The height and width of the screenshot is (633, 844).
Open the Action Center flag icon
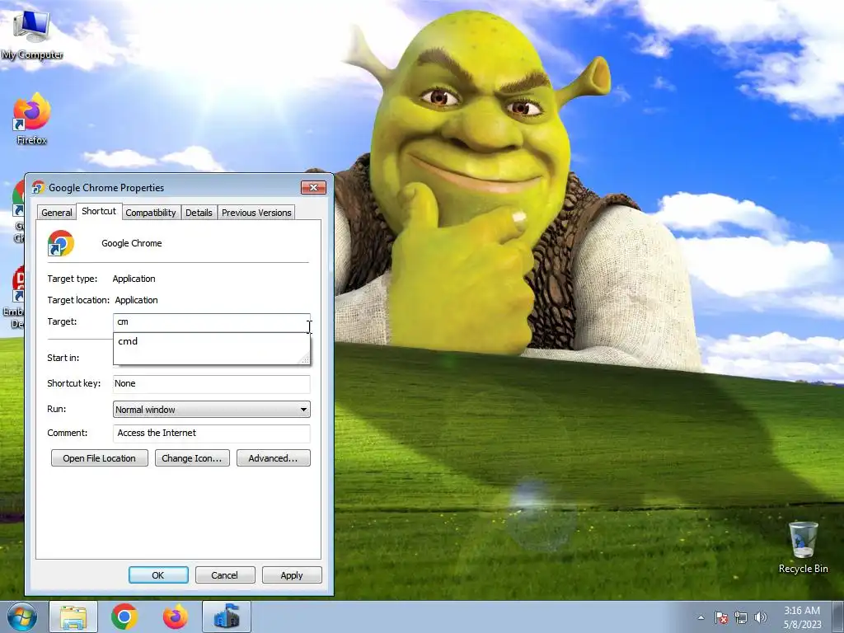click(x=721, y=617)
